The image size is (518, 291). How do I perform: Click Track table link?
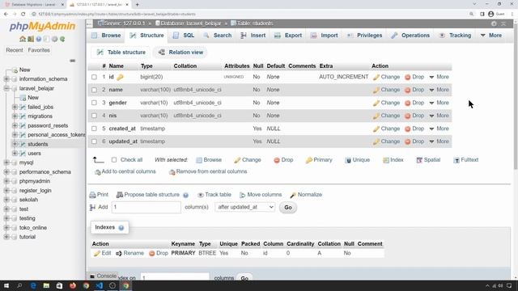tap(214, 195)
